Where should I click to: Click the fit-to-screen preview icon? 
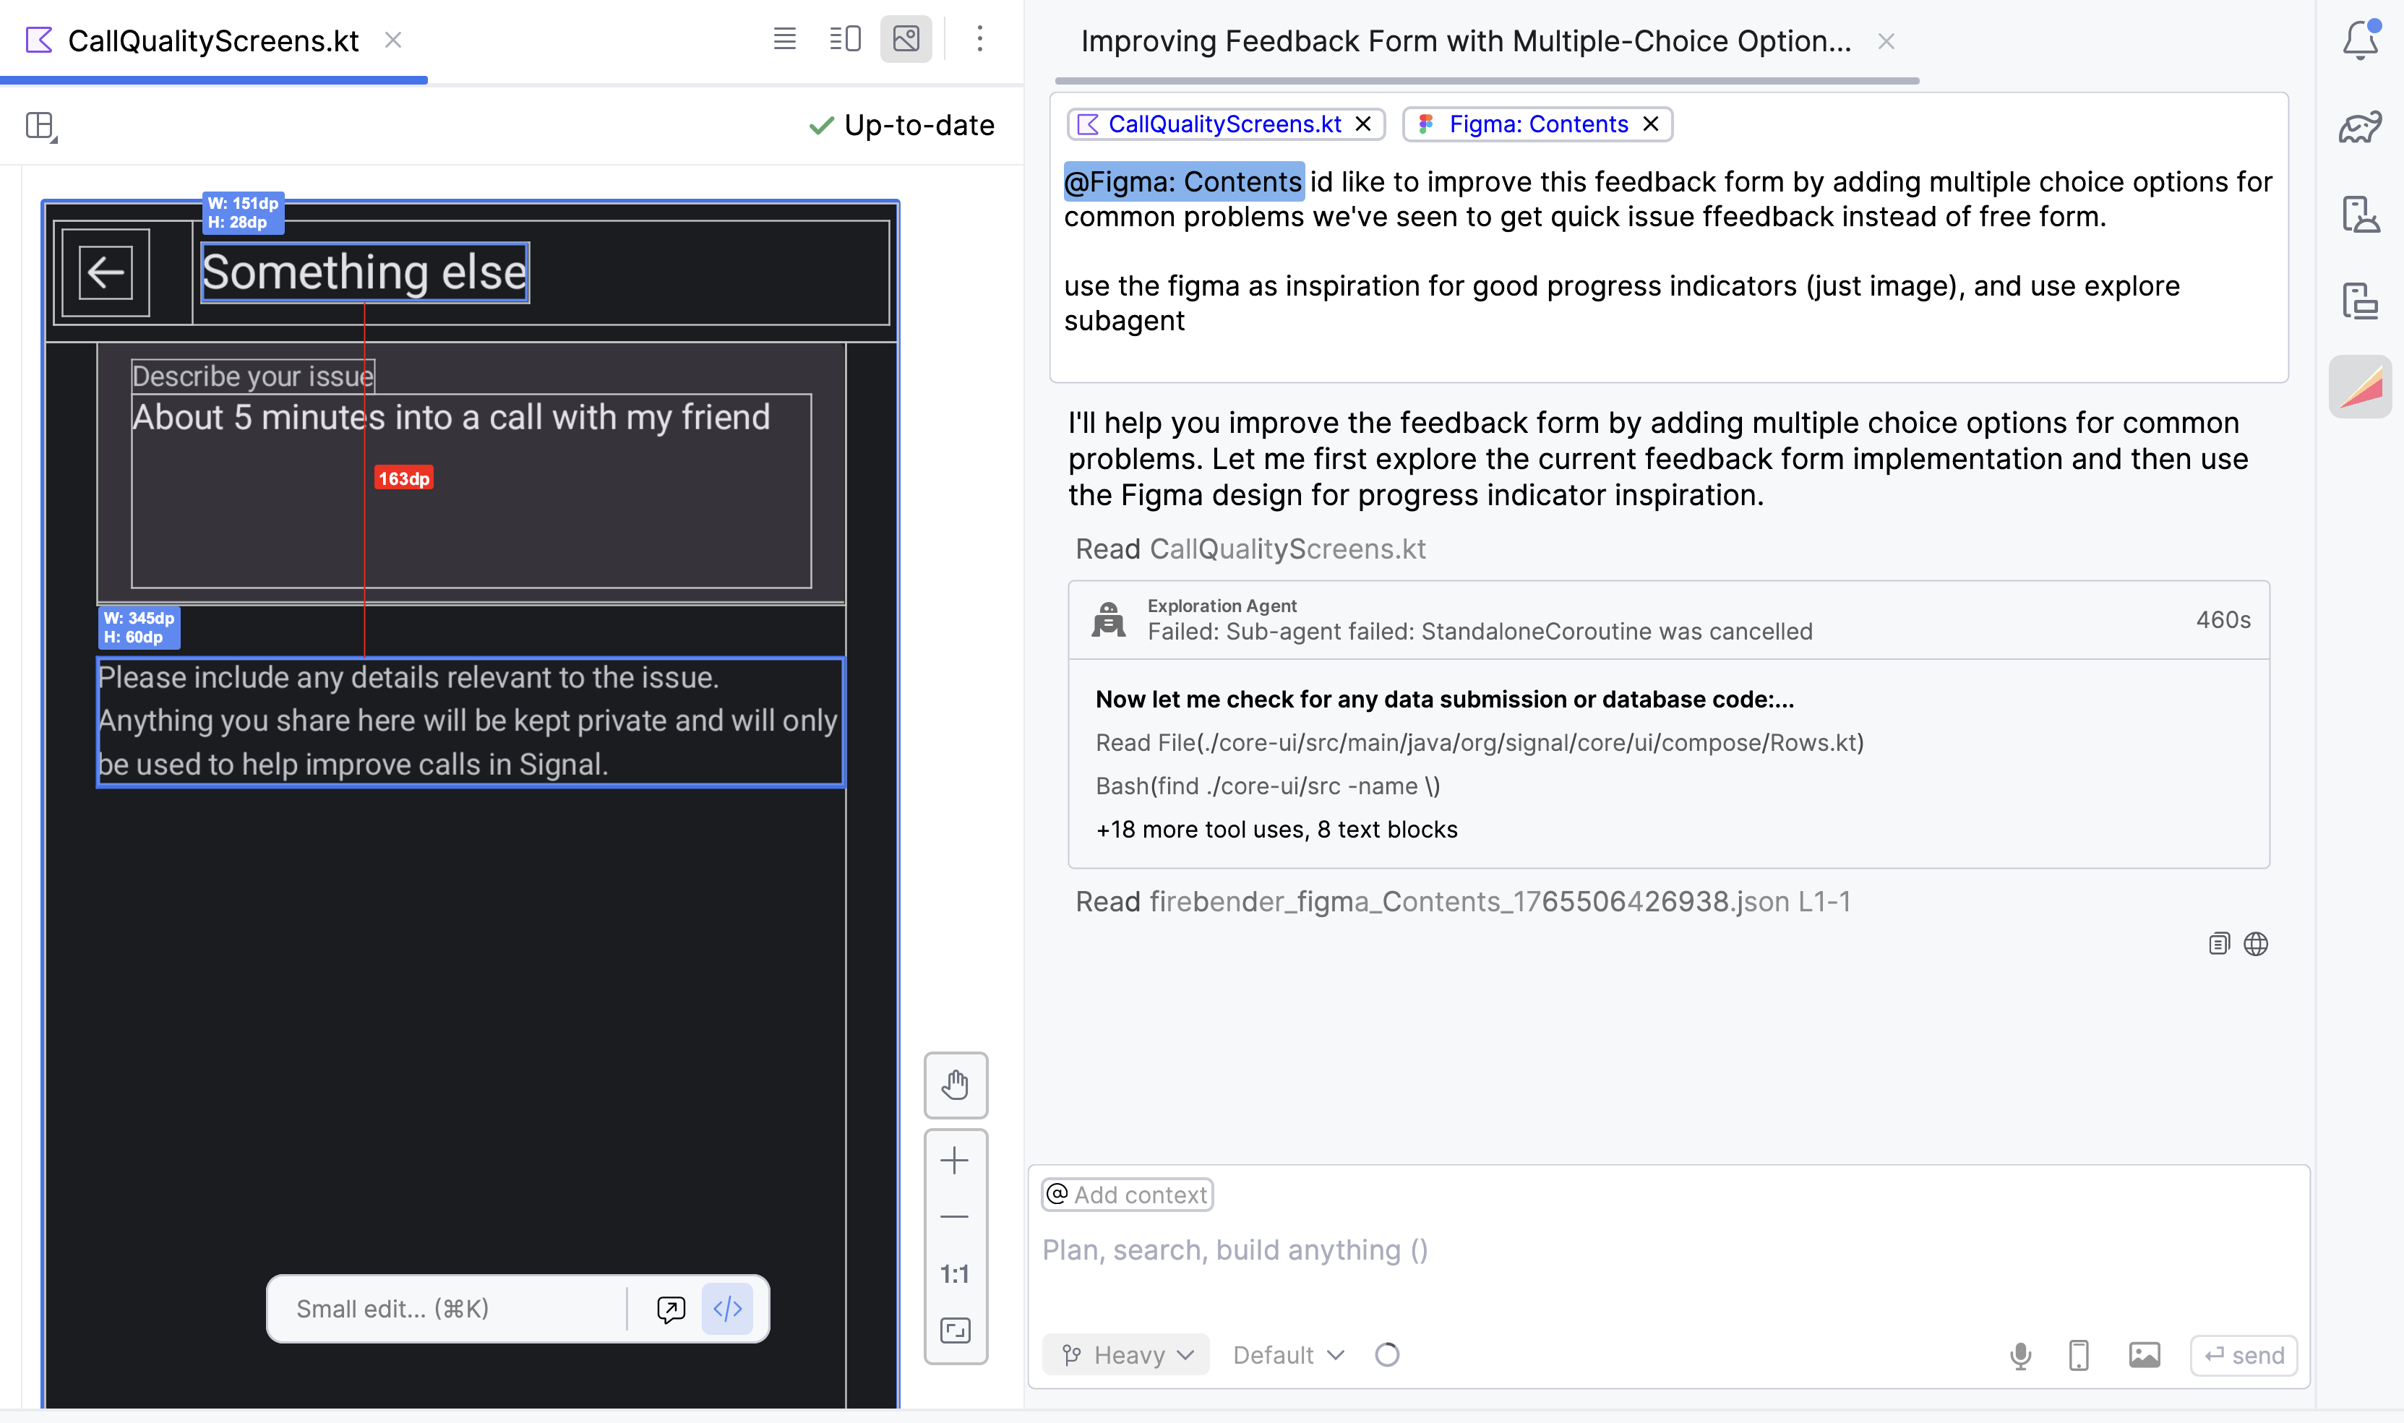tap(955, 1330)
